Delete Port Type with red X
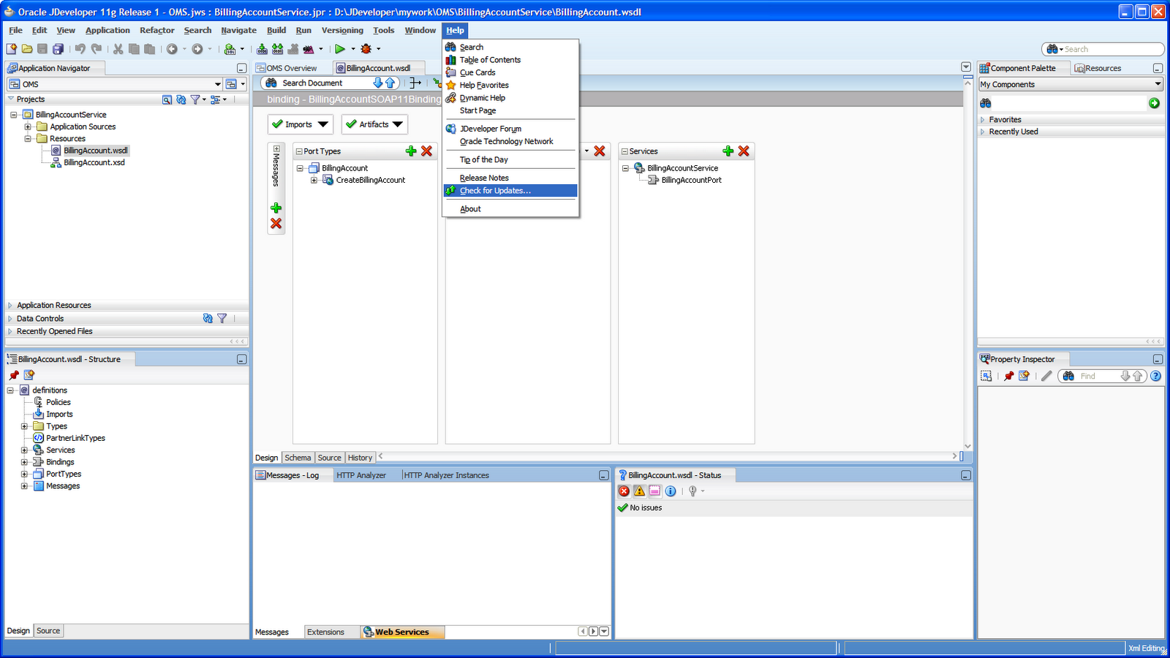Viewport: 1170px width, 658px height. tap(427, 151)
